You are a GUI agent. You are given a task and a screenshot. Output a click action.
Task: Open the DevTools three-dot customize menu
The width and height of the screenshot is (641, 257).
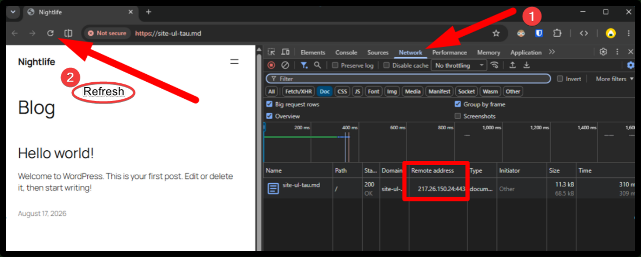coord(617,52)
